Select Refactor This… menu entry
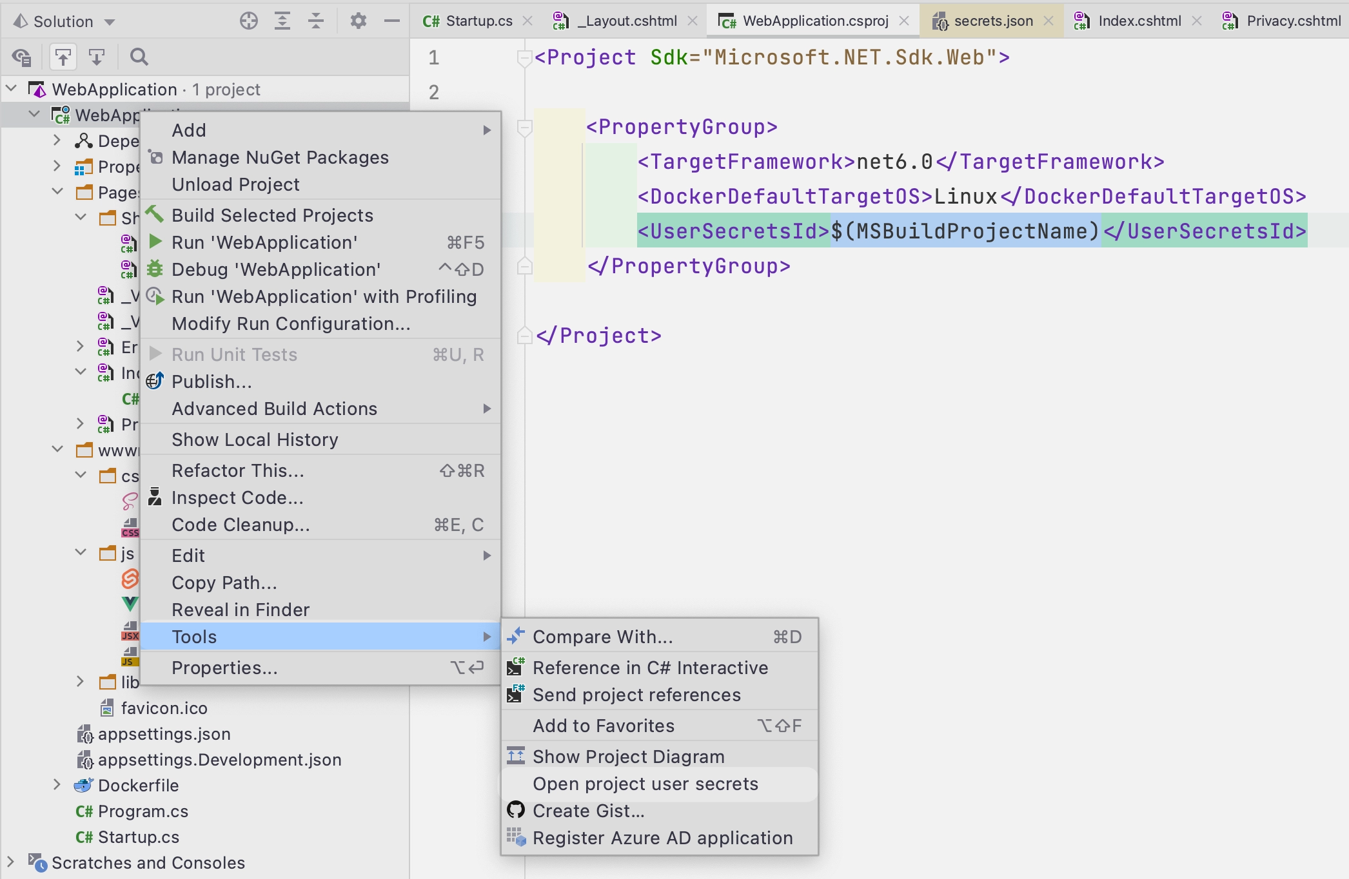The image size is (1349, 879). pyautogui.click(x=320, y=470)
